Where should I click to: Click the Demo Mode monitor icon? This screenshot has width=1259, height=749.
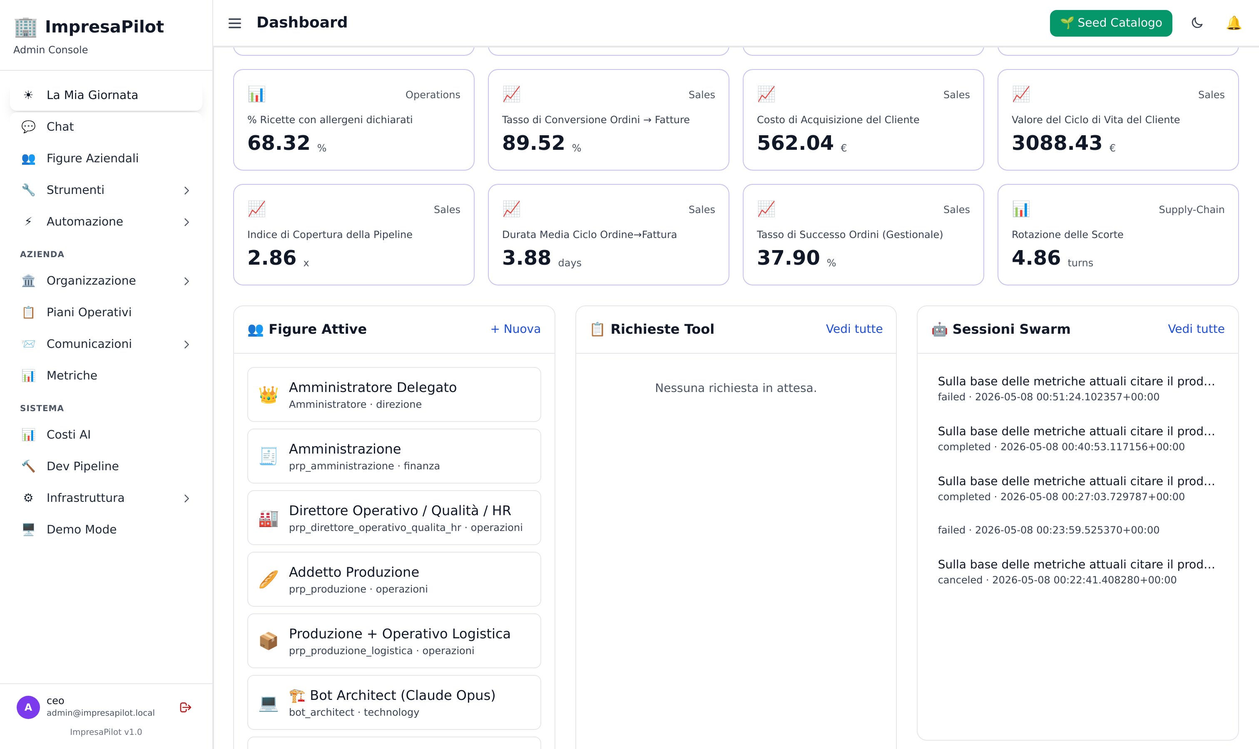pyautogui.click(x=28, y=529)
